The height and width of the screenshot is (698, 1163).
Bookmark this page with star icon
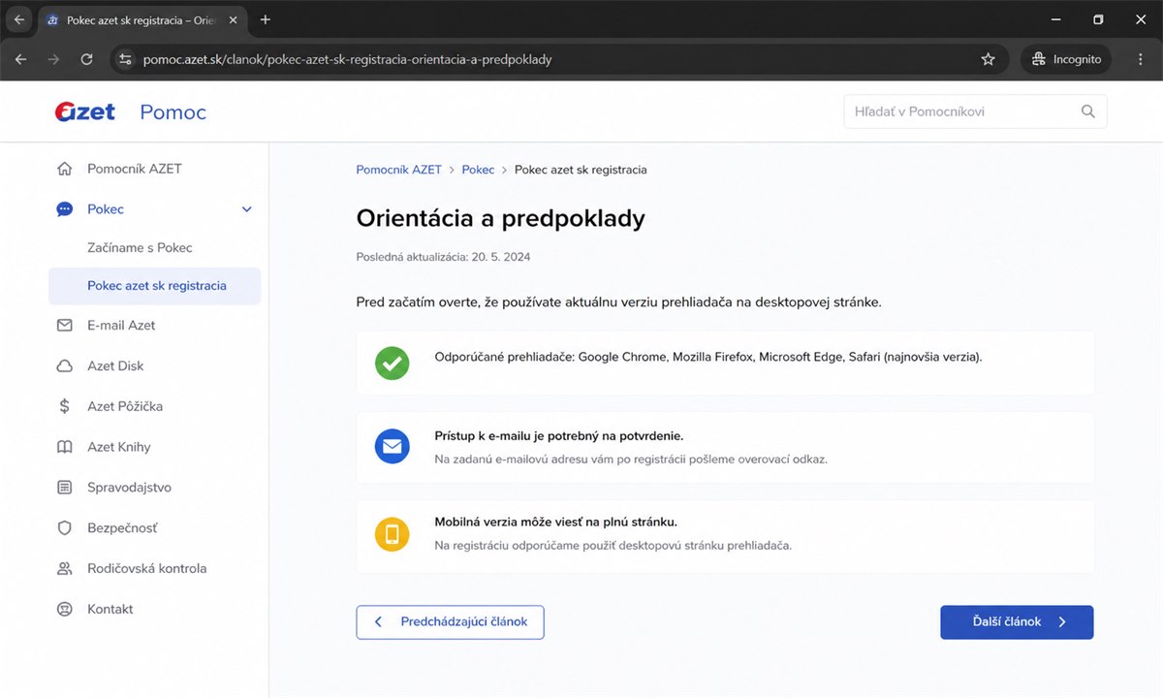tap(989, 59)
